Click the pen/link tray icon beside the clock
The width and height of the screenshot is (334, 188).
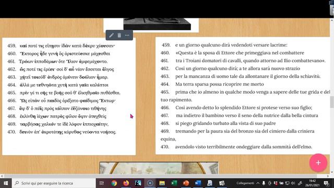point(300,183)
